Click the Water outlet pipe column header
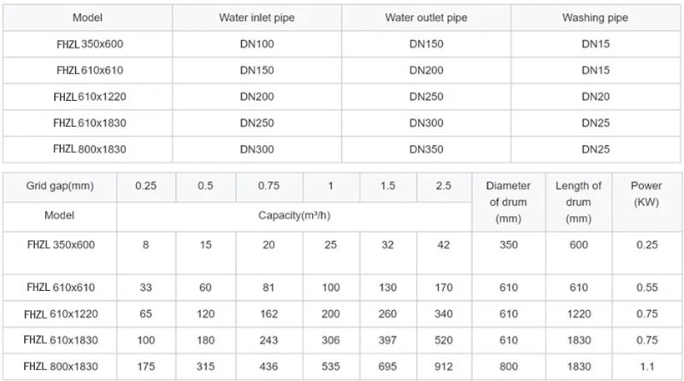Image resolution: width=684 pixels, height=381 pixels. (426, 18)
